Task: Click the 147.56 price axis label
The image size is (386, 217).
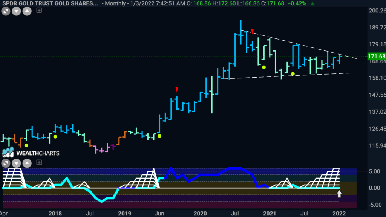Action: 377,95
